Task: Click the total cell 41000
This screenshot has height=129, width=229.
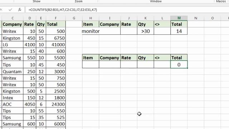Action: coord(56,44)
